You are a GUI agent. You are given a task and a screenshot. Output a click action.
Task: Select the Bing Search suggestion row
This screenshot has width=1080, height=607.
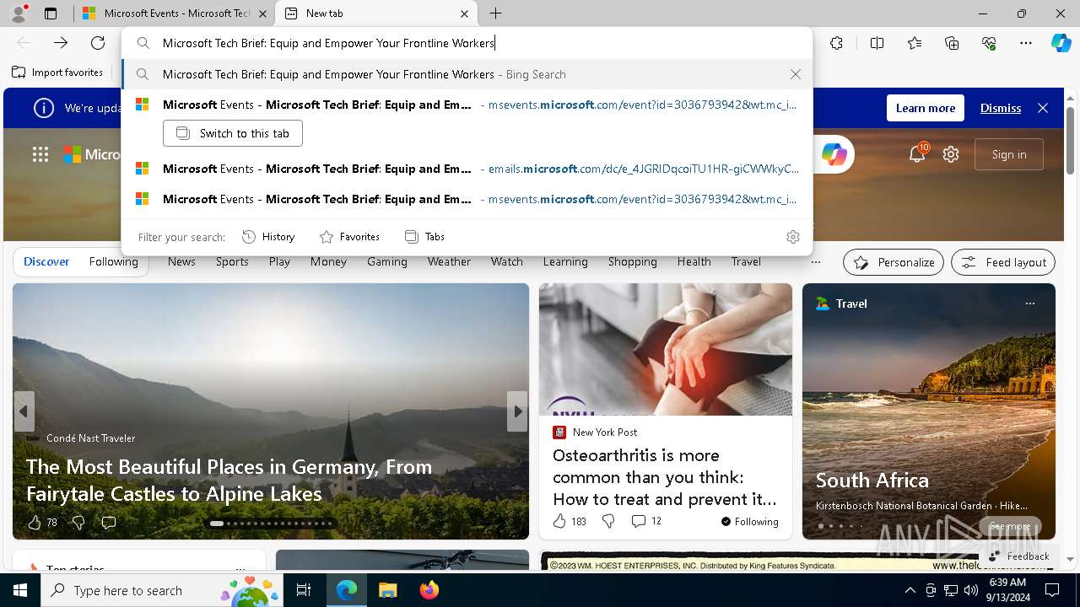467,74
